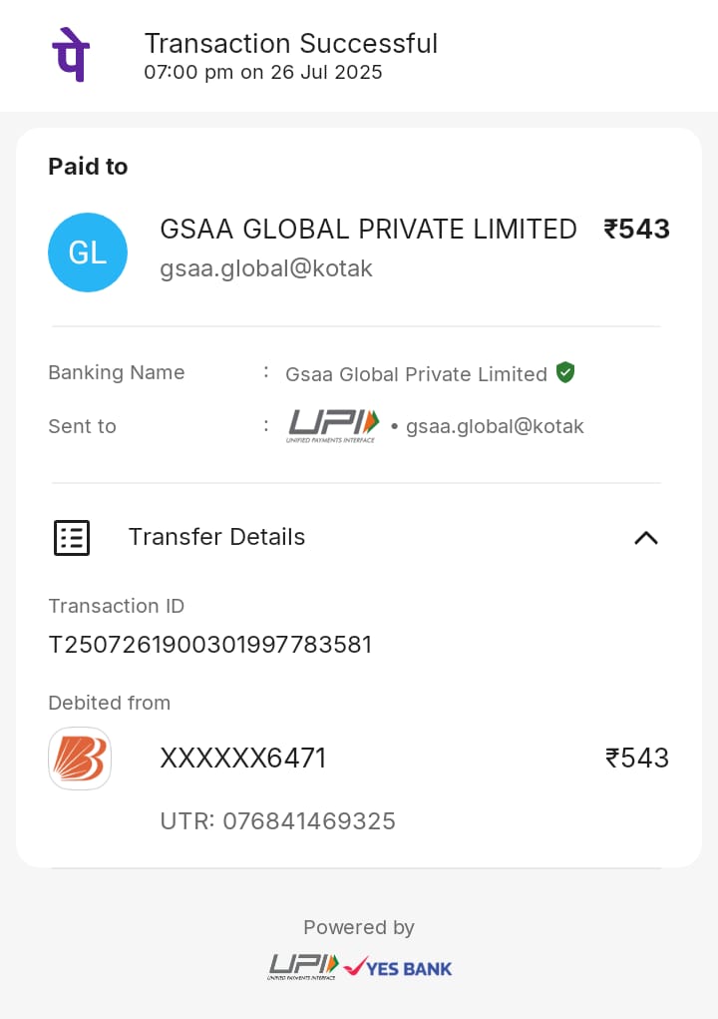Tap the green verified shield badge

565,372
